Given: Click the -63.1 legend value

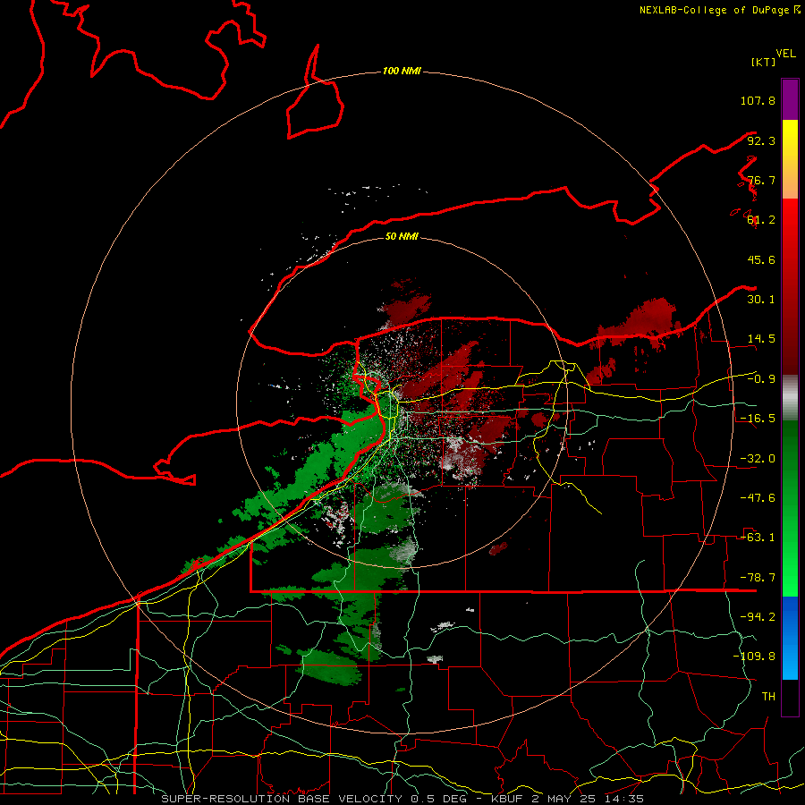Looking at the screenshot, I should coord(758,538).
